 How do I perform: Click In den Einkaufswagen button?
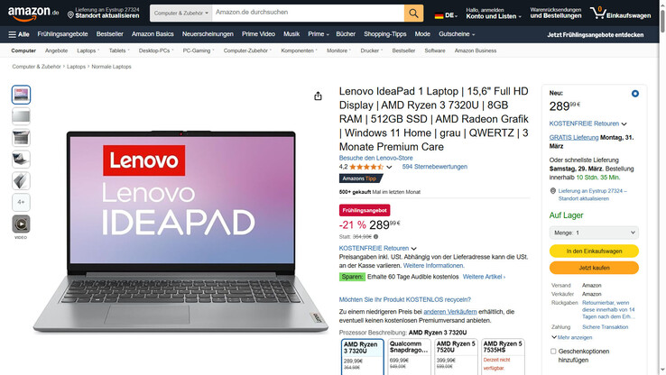point(594,252)
